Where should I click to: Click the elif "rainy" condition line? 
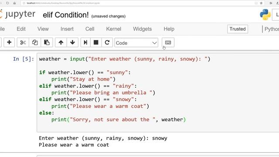(x=88, y=86)
